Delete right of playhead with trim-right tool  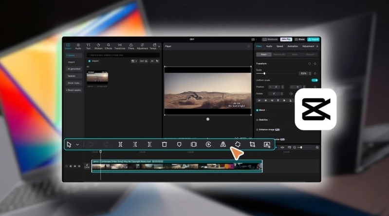tap(149, 144)
